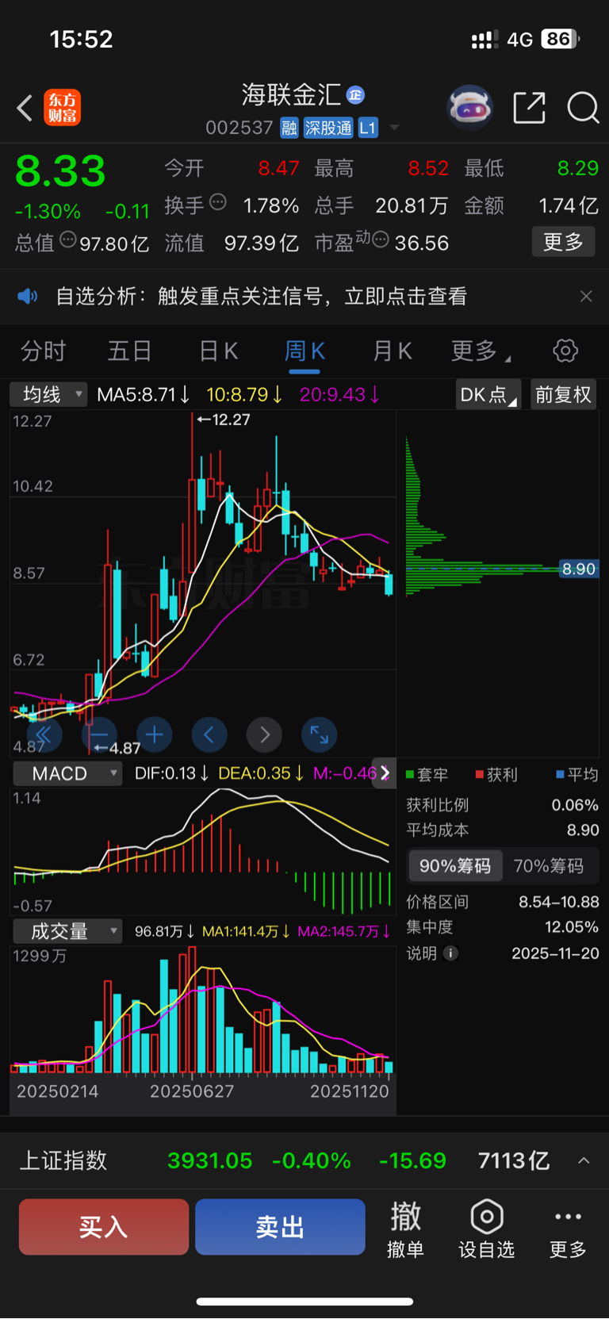This screenshot has width=609, height=1319.
Task: Move chart right with arrow icon
Action: (264, 735)
